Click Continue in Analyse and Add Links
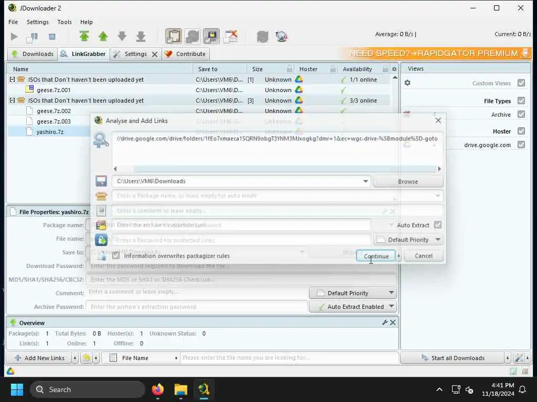 (376, 256)
